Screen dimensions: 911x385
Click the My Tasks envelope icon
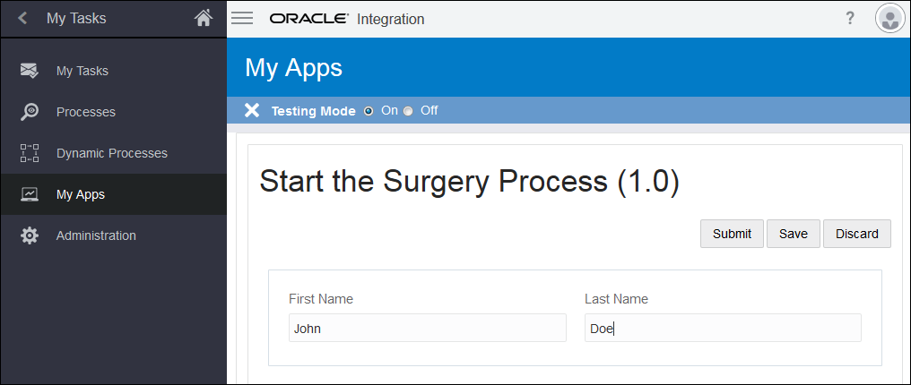(x=30, y=71)
